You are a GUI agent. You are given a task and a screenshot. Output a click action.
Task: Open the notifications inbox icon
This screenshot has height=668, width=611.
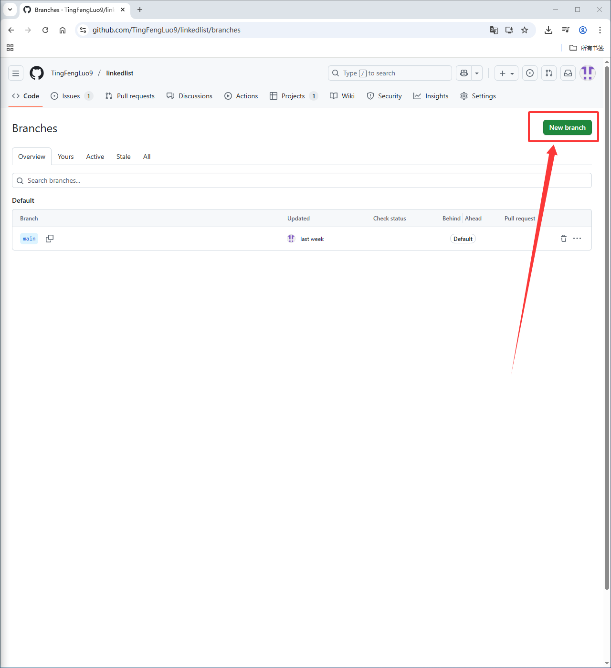coord(568,73)
